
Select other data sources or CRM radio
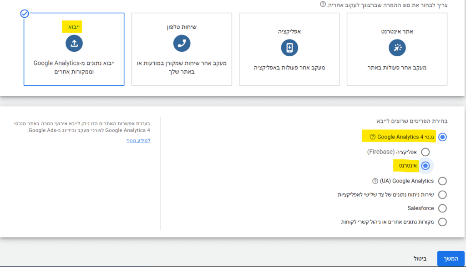pos(442,222)
